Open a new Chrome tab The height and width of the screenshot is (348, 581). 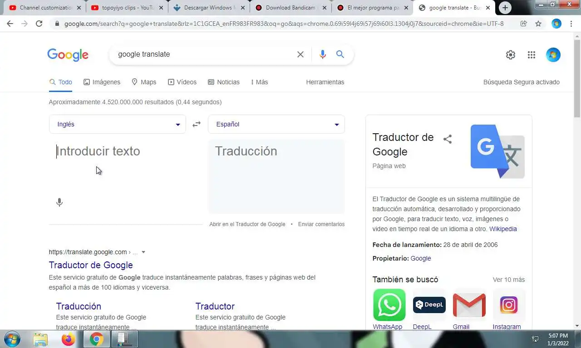505,8
